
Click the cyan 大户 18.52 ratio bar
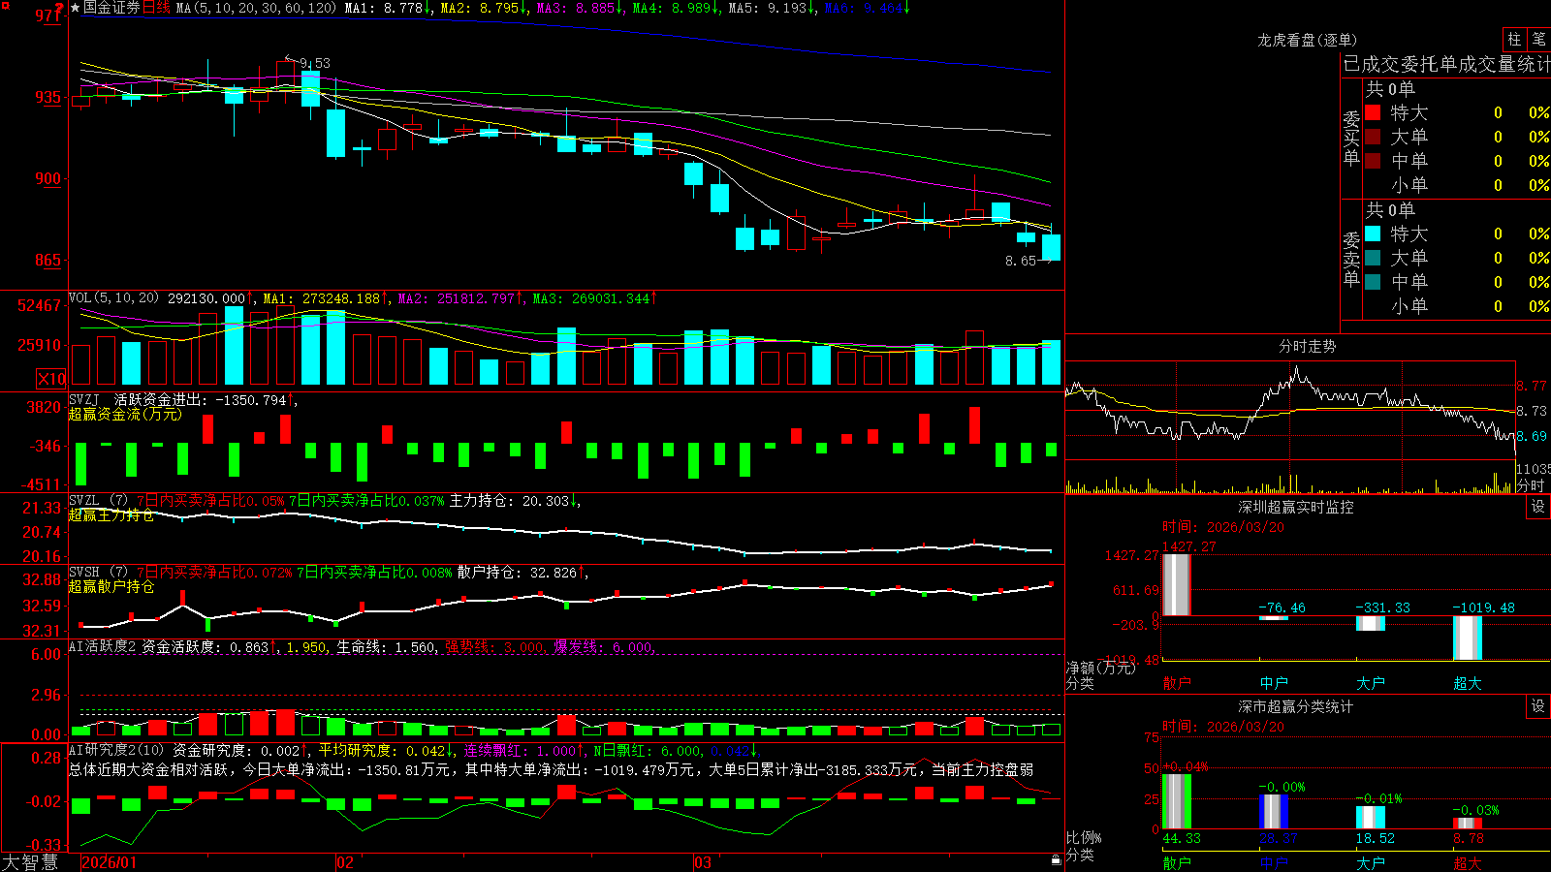(1371, 817)
